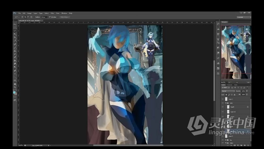Click the foreground color swatch
This screenshot has height=149, width=264.
[14, 92]
